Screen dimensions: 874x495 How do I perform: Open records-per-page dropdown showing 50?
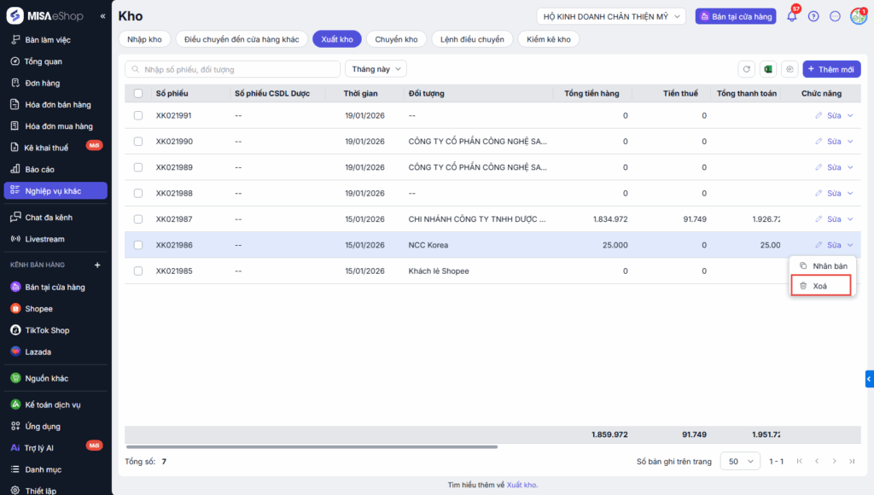pos(740,461)
